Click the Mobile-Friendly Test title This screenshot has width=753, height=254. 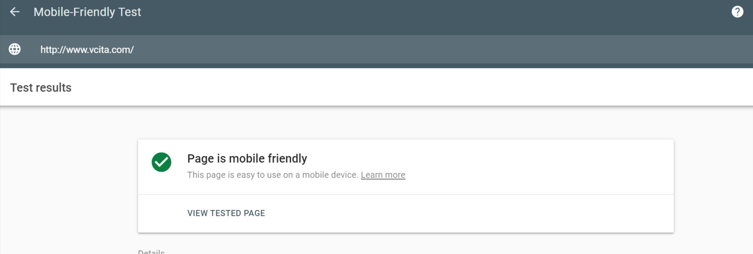[x=87, y=12]
